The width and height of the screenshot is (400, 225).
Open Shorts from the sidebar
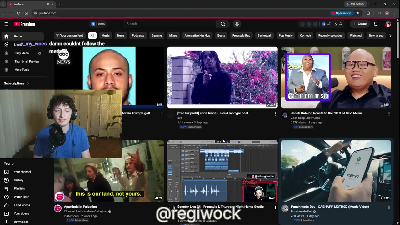pos(6,45)
